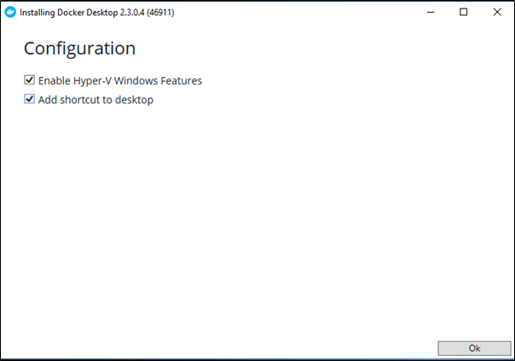Uncheck the Enable Hyper-V Windows Features checkbox
The height and width of the screenshot is (361, 515).
point(29,80)
